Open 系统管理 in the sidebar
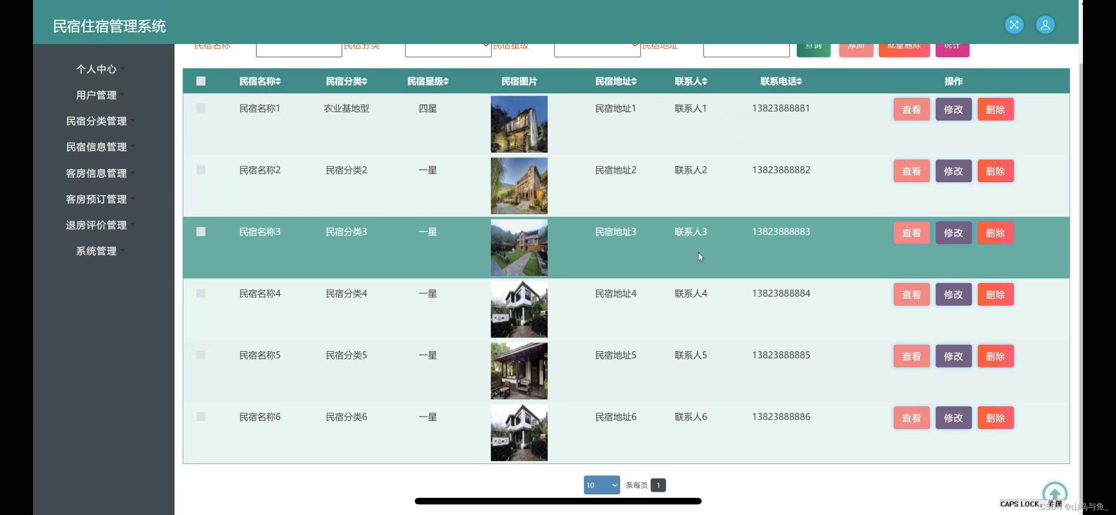This screenshot has height=515, width=1116. click(x=97, y=251)
